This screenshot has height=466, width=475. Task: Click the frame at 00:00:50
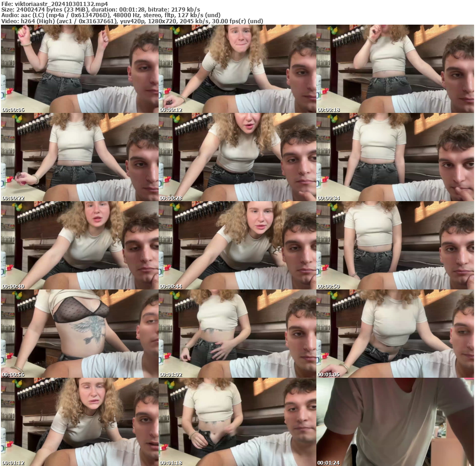[x=395, y=245]
